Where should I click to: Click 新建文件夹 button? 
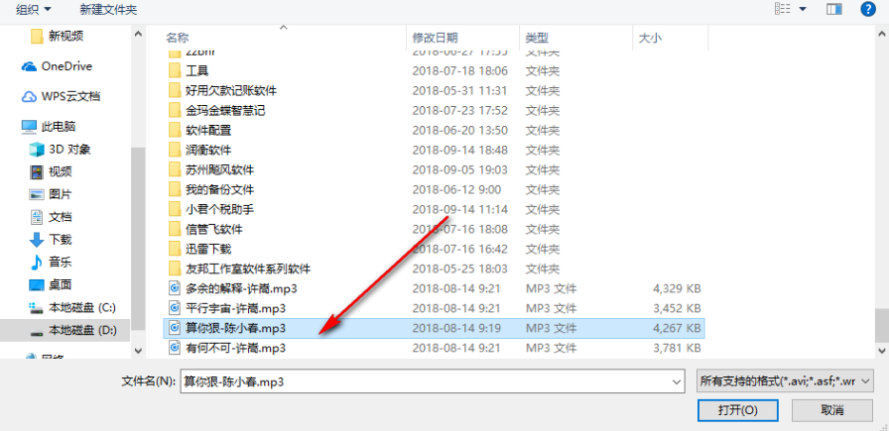[108, 9]
